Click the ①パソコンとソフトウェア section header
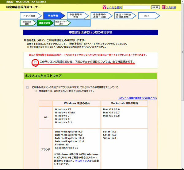 point(90,76)
